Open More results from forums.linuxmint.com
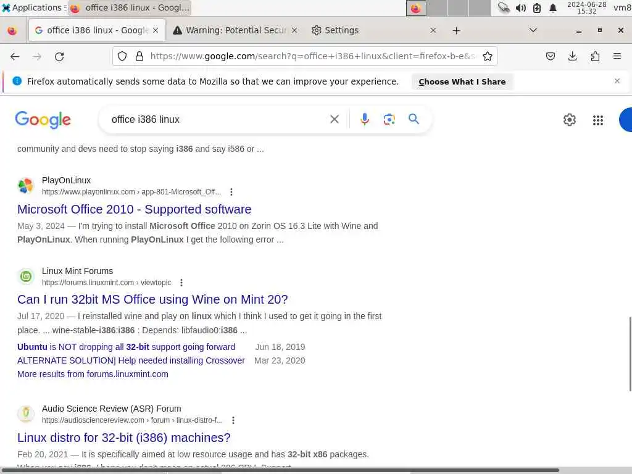Image resolution: width=632 pixels, height=474 pixels. click(x=93, y=374)
